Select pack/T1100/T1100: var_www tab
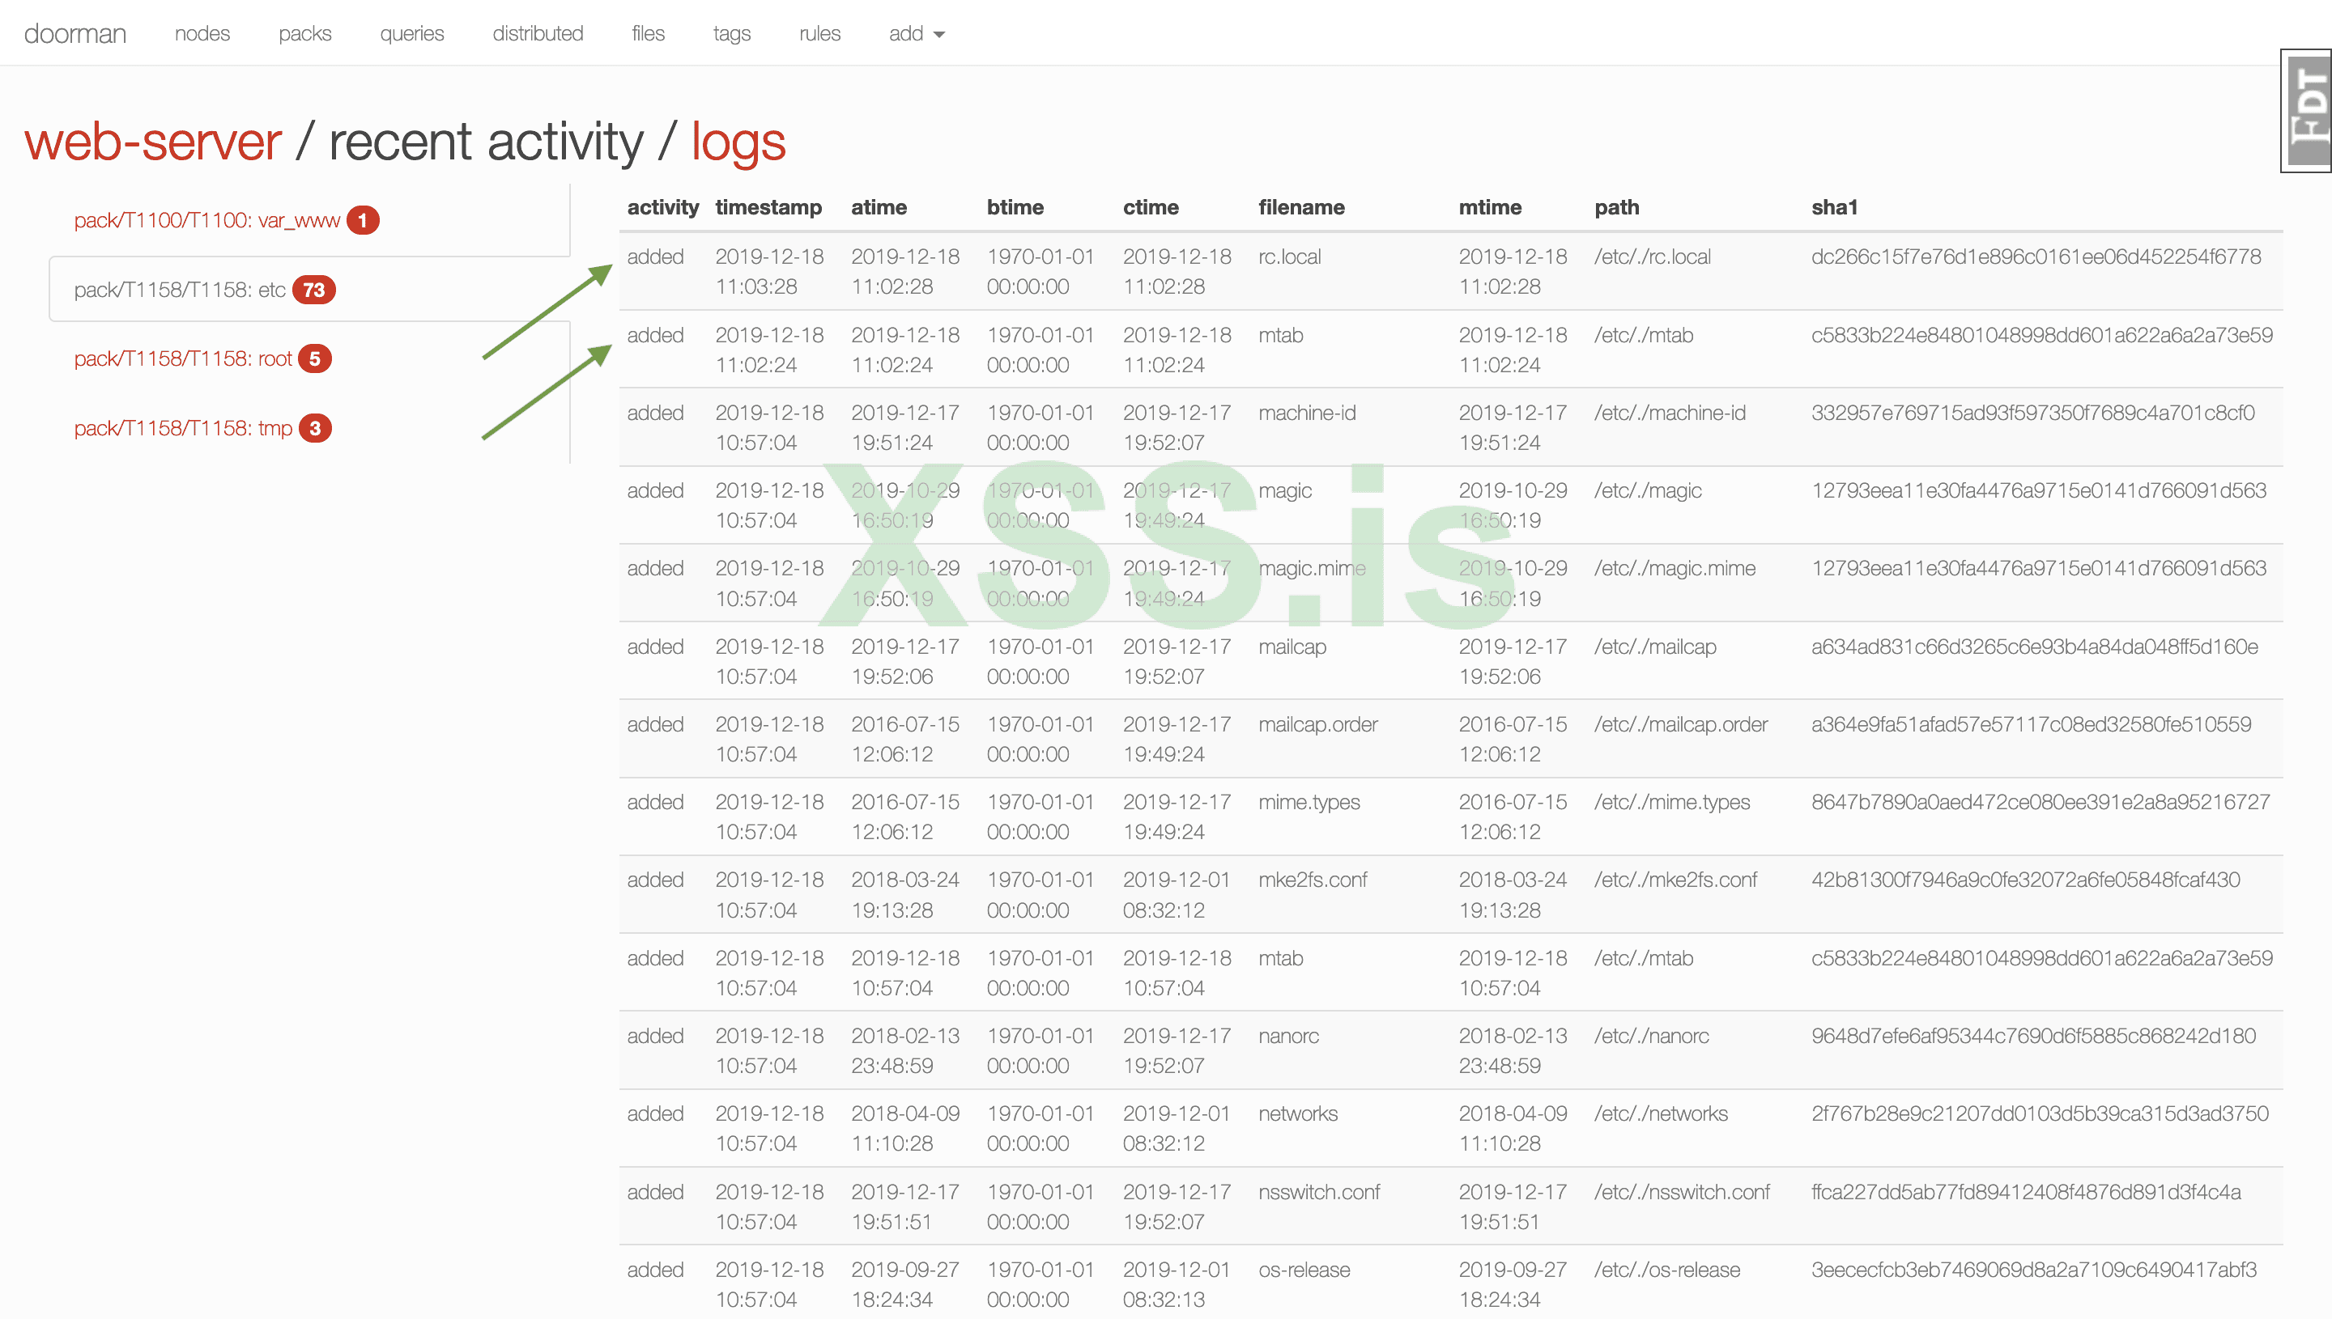The width and height of the screenshot is (2332, 1319). 206,220
